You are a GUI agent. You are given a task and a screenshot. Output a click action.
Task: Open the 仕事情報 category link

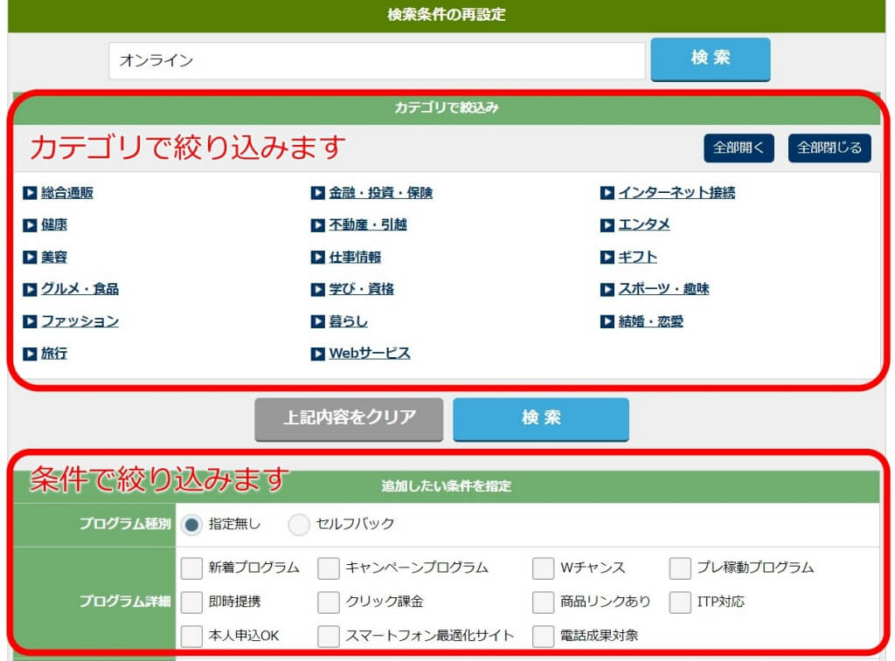(357, 258)
